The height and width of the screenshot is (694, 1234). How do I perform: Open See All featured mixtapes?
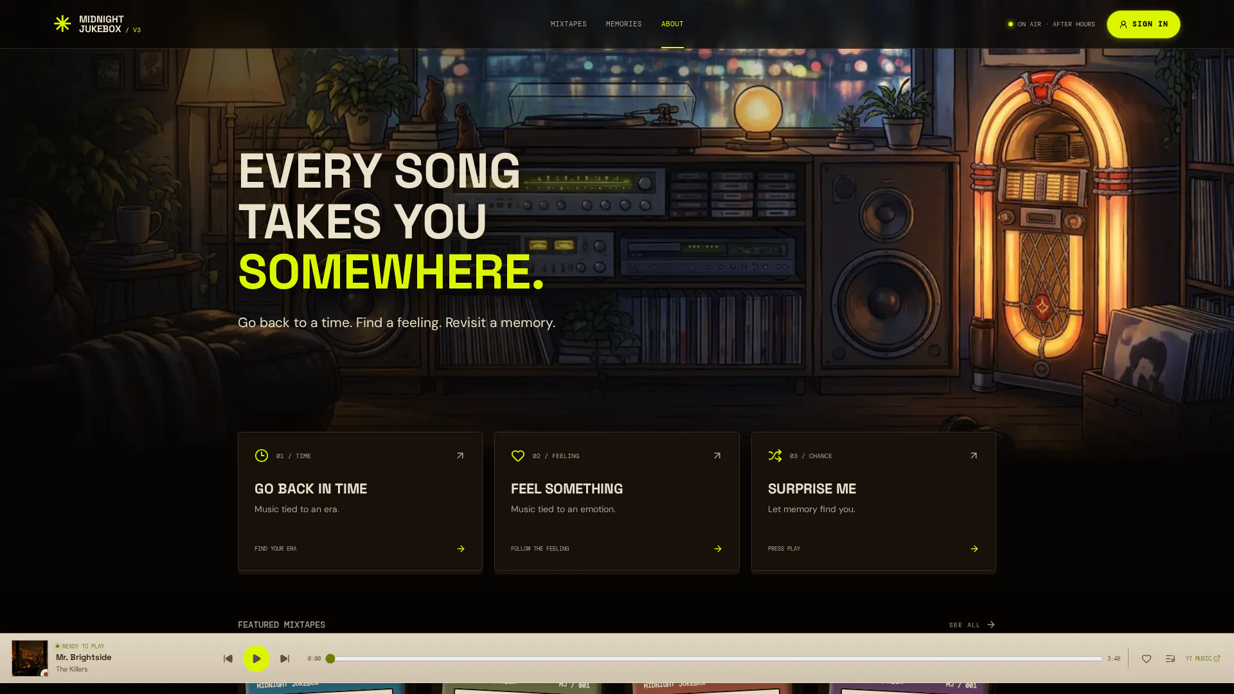972,625
